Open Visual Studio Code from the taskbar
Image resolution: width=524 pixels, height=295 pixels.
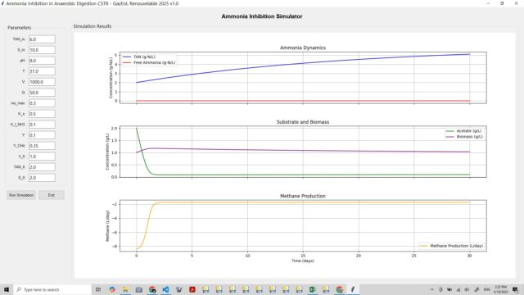[x=165, y=289]
